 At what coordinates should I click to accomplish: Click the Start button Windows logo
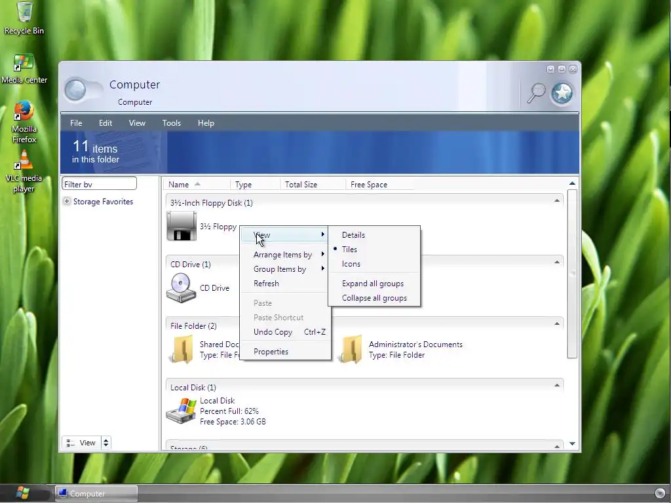[23, 493]
